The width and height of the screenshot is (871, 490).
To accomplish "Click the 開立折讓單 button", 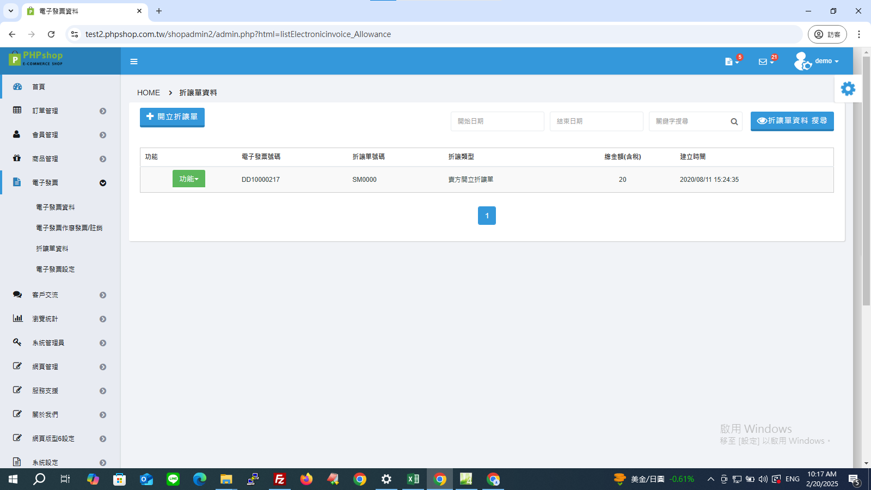I will (x=172, y=117).
